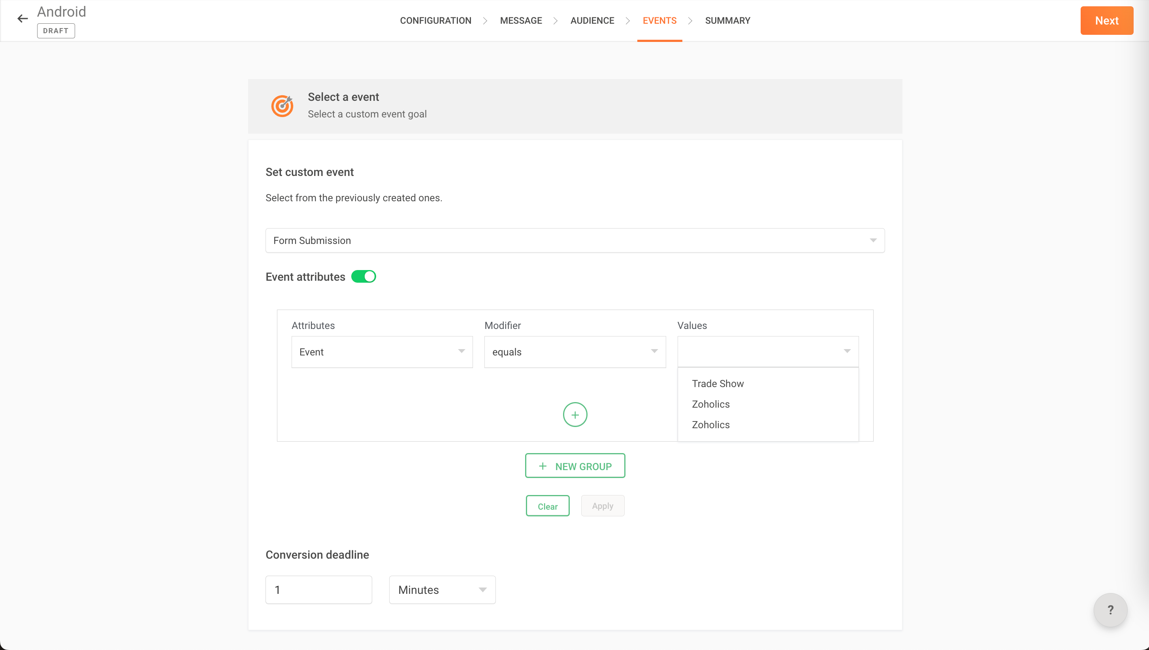Image resolution: width=1149 pixels, height=650 pixels.
Task: Open the AUDIENCE step tab
Action: [592, 21]
